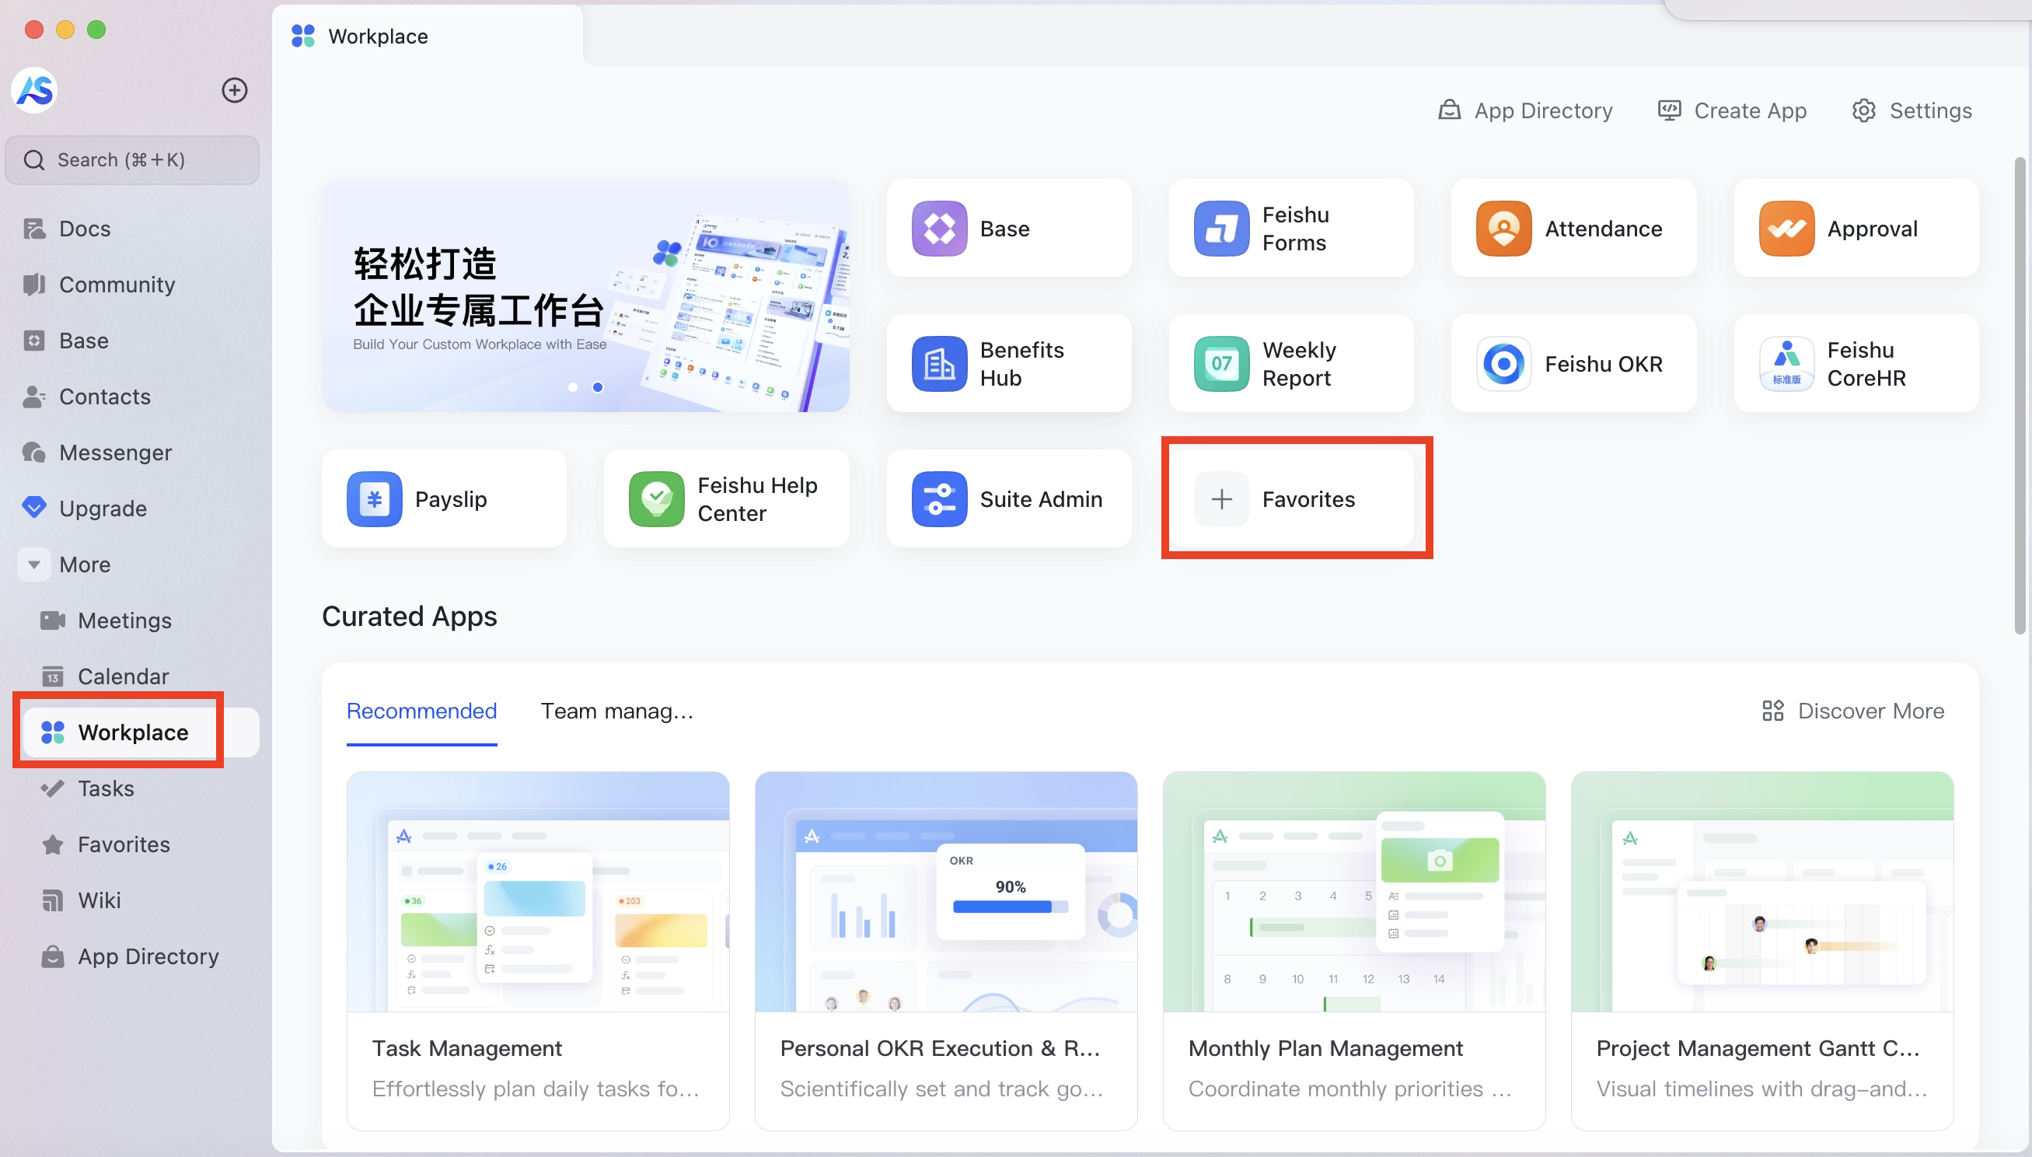Open the Task Management template thumbnail

pyautogui.click(x=538, y=892)
